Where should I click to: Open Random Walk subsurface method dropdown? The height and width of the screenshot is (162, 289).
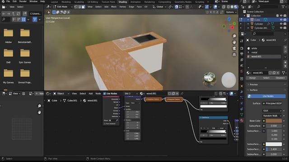(x=272, y=116)
